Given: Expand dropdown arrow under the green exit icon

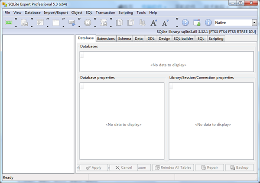Looking at the screenshot, I should 16,26.
